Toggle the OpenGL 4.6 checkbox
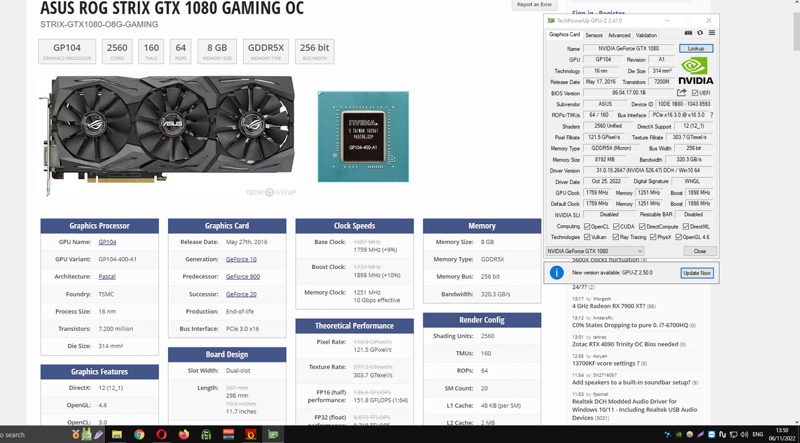Image resolution: width=800 pixels, height=443 pixels. pos(678,237)
